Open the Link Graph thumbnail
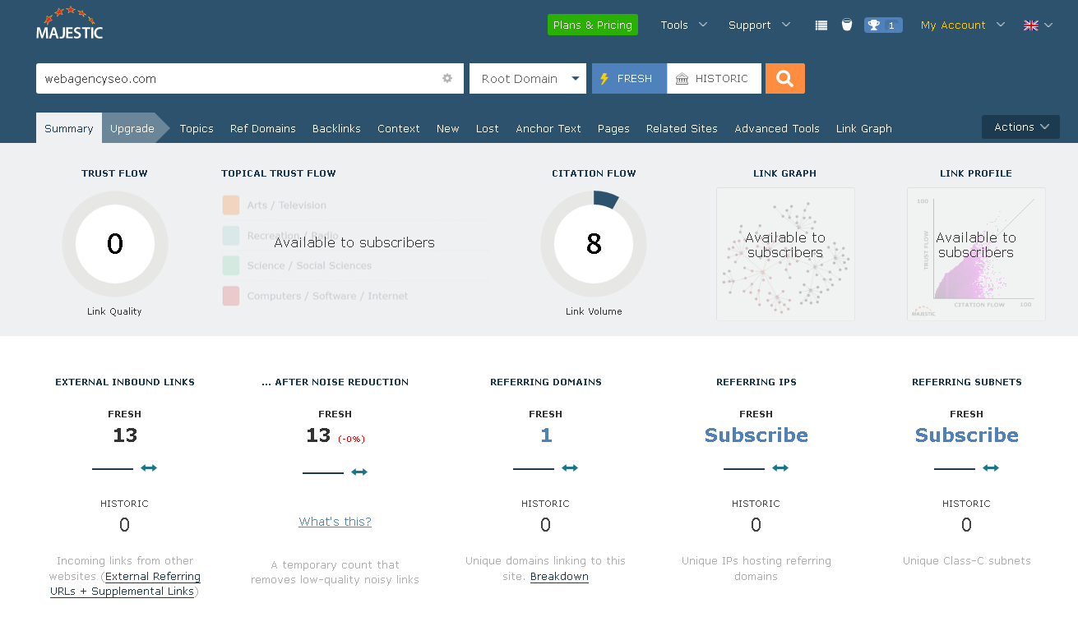Image resolution: width=1078 pixels, height=617 pixels. pos(785,254)
